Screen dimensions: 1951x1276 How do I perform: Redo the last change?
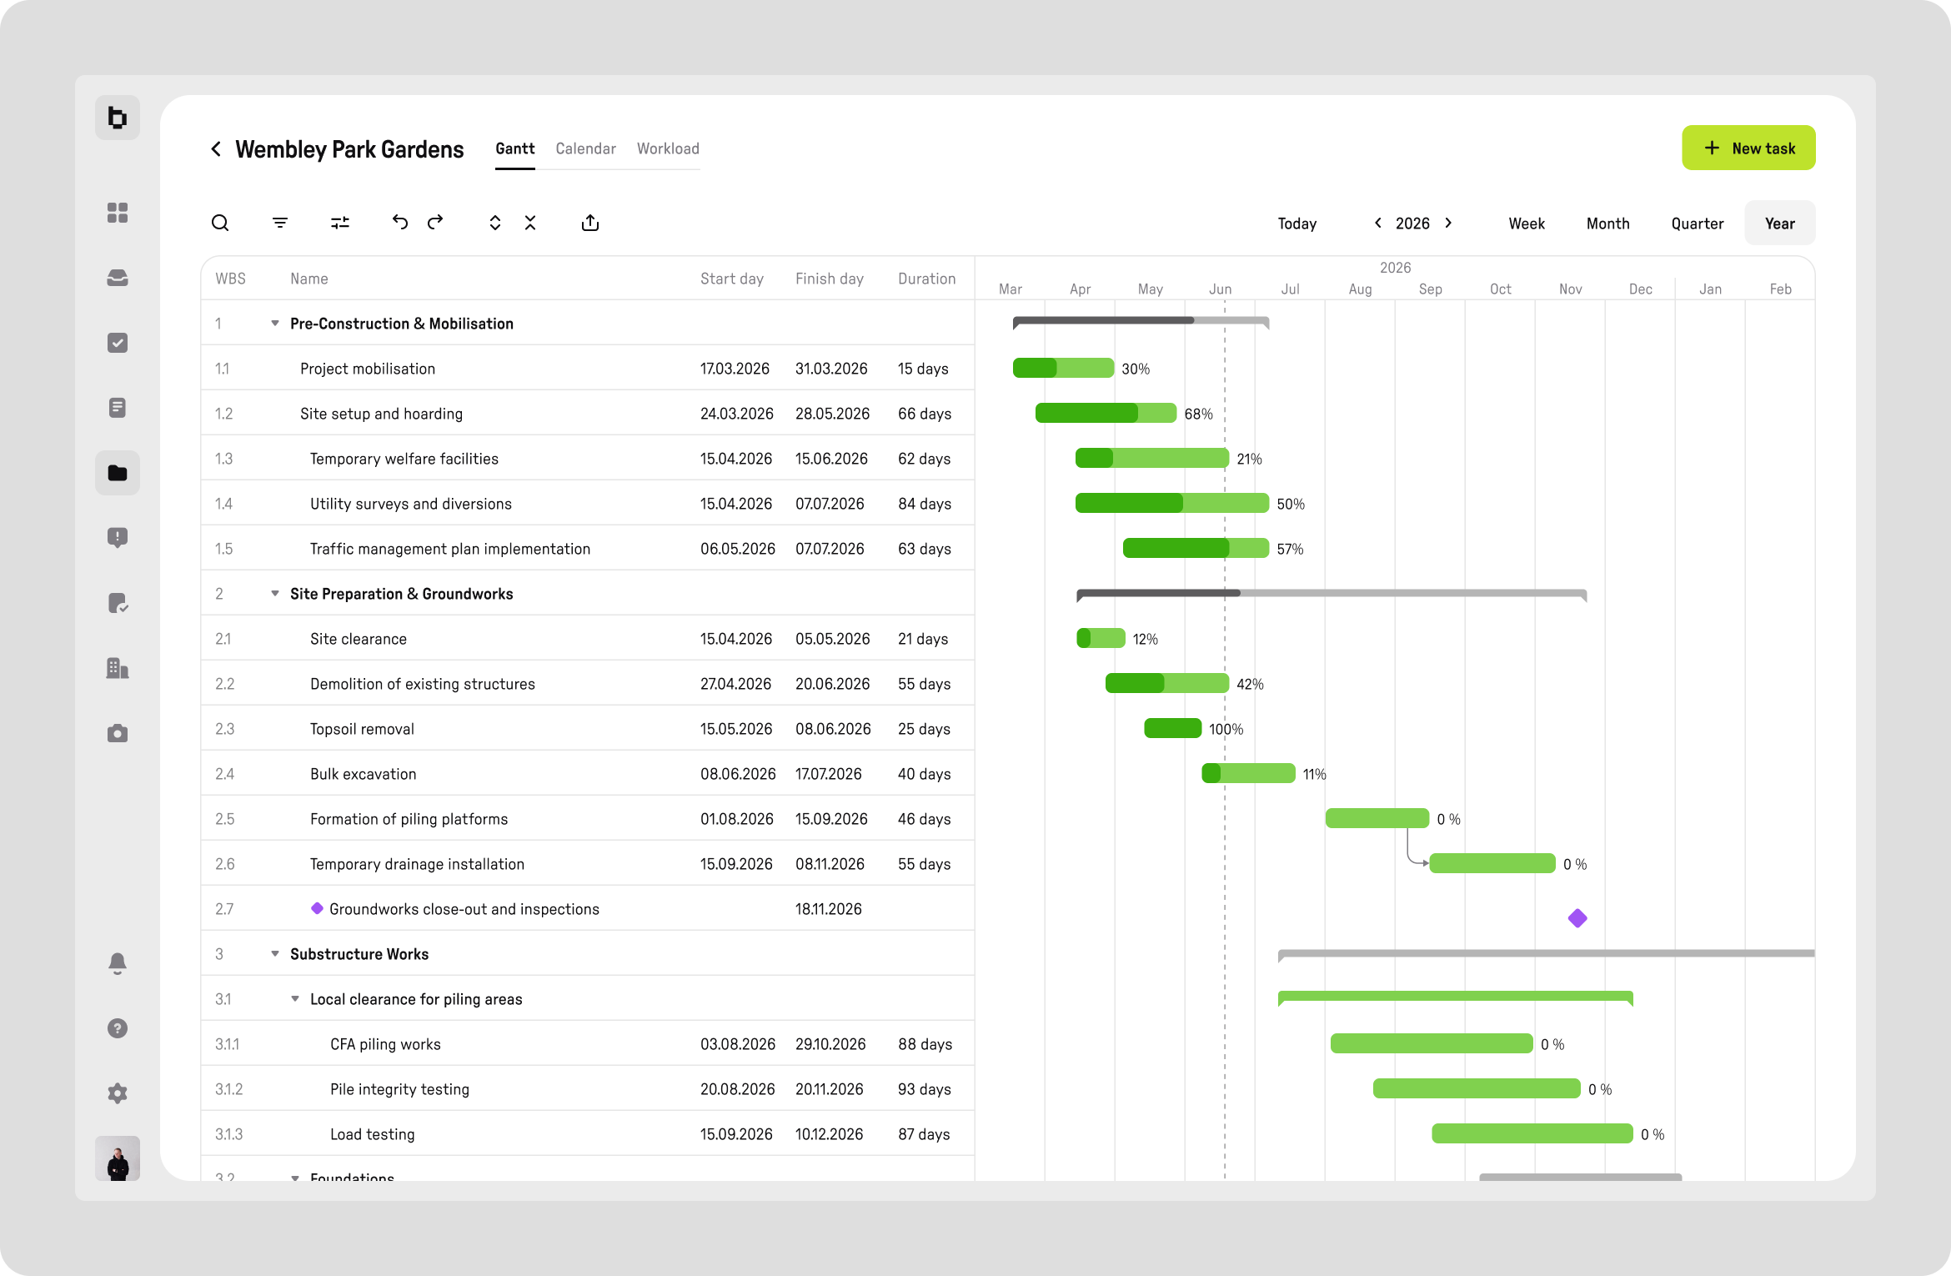pos(435,222)
